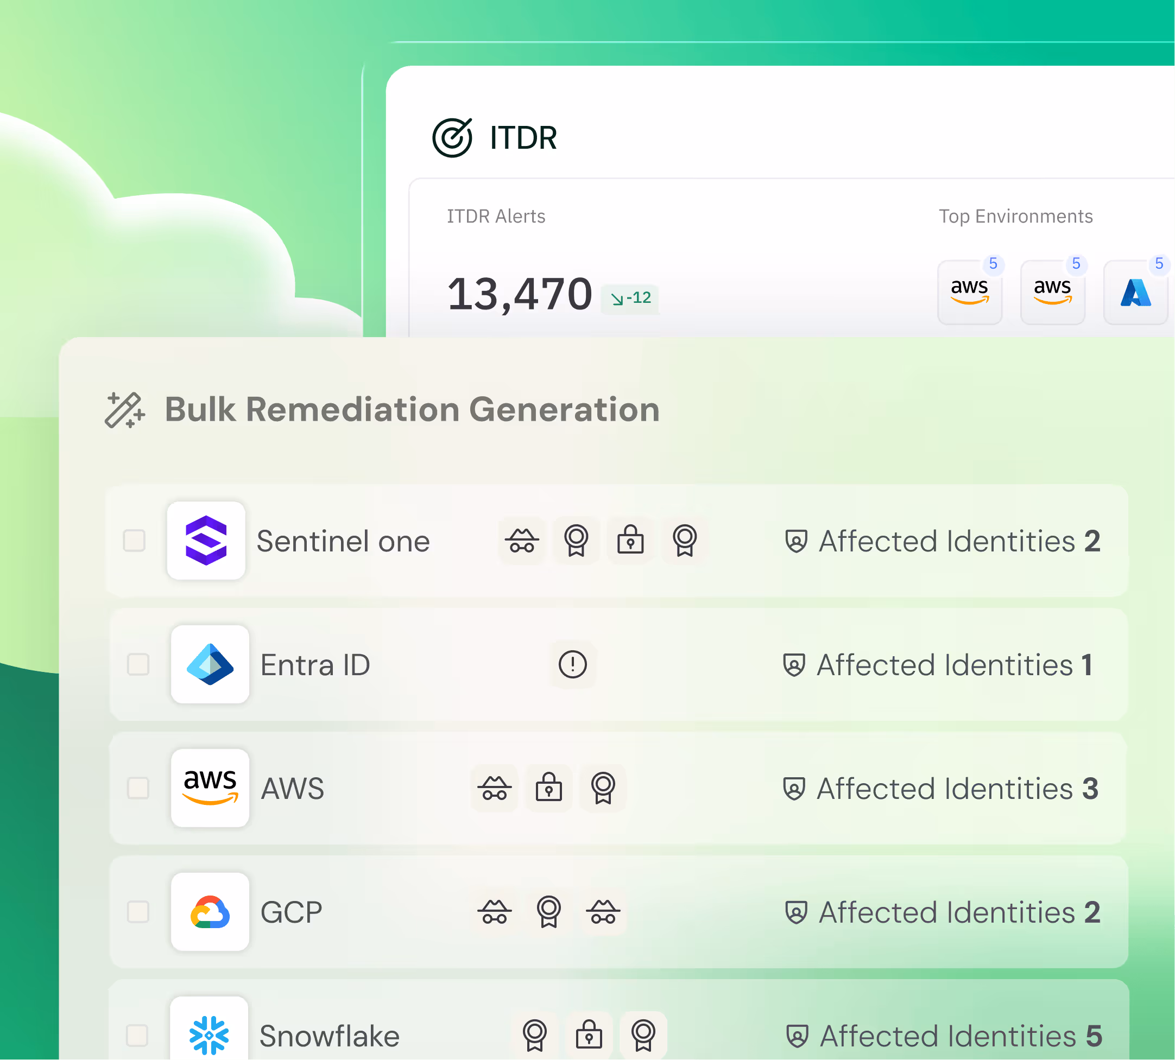Click the AWS name text in list

293,789
